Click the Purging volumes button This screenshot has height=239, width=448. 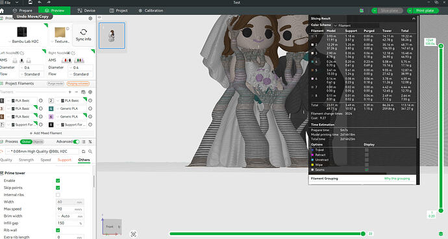78,84
